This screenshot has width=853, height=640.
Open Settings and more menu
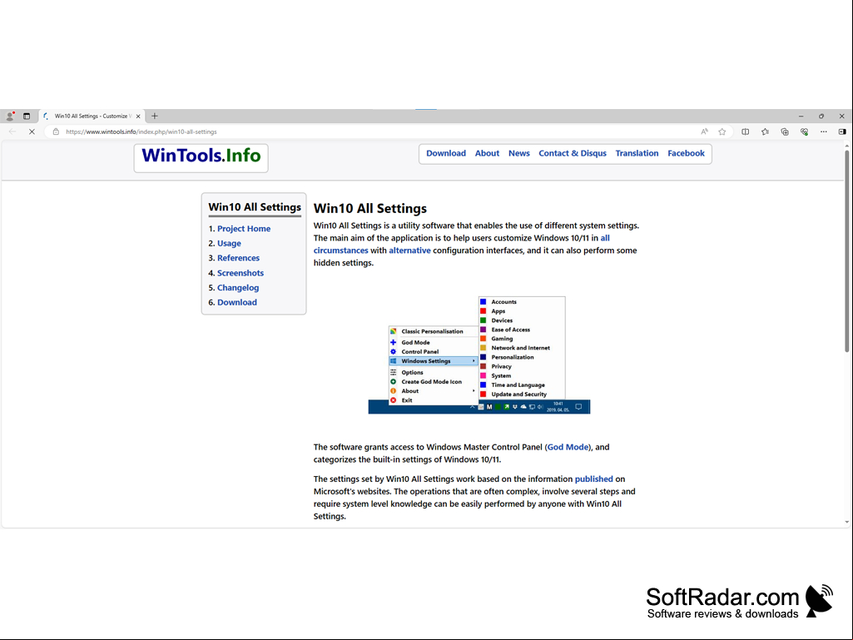[824, 131]
